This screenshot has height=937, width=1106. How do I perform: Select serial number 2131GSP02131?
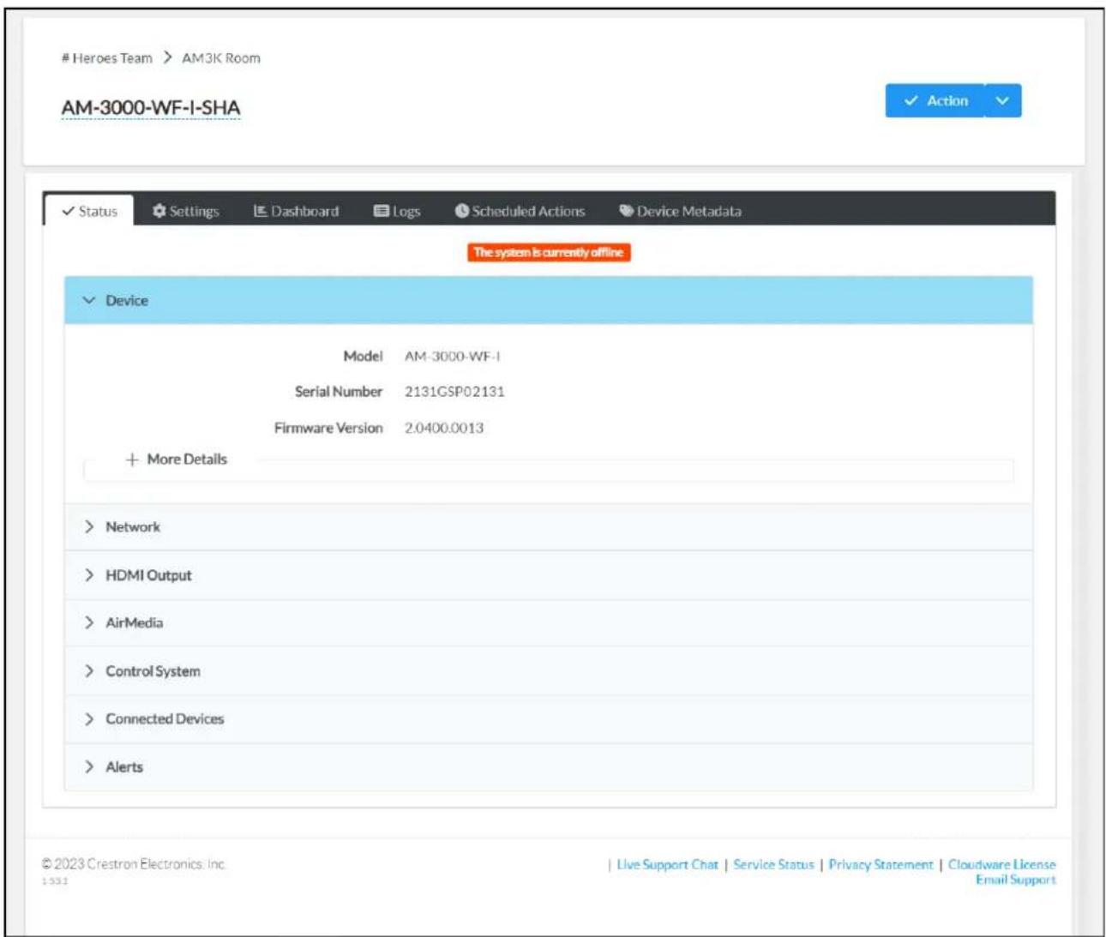pos(454,392)
